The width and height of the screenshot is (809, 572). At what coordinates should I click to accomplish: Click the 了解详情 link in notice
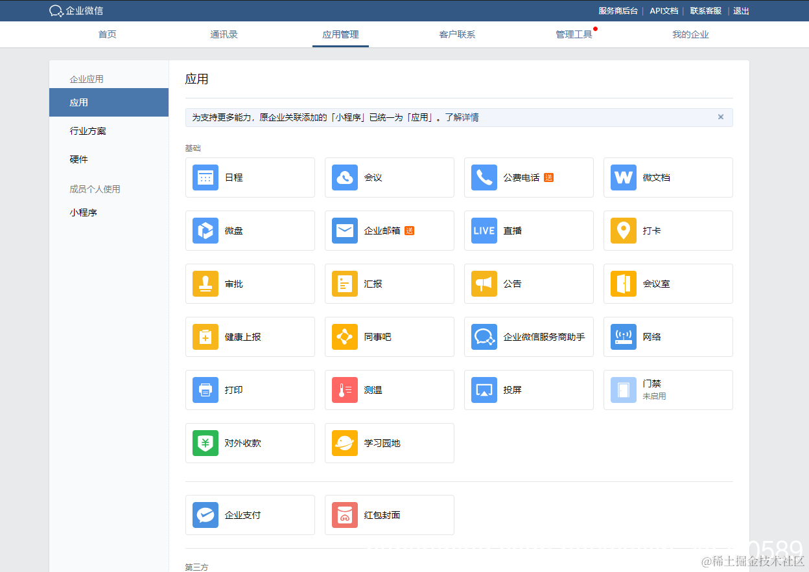[x=462, y=118]
